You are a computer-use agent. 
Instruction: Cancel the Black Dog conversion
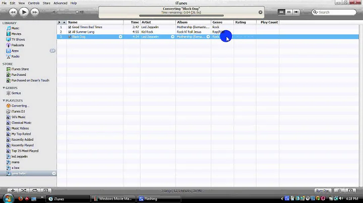[x=261, y=12]
